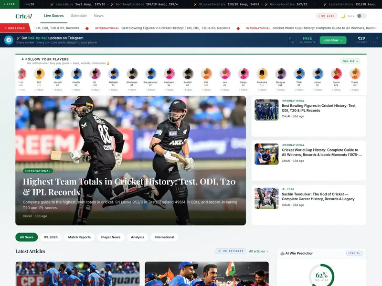This screenshot has height=286, width=382.
Task: Open Hardik's player avatar
Action: [x=76, y=74]
